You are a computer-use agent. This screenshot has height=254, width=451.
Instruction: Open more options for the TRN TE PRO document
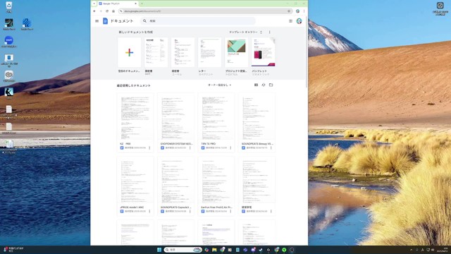[230, 147]
